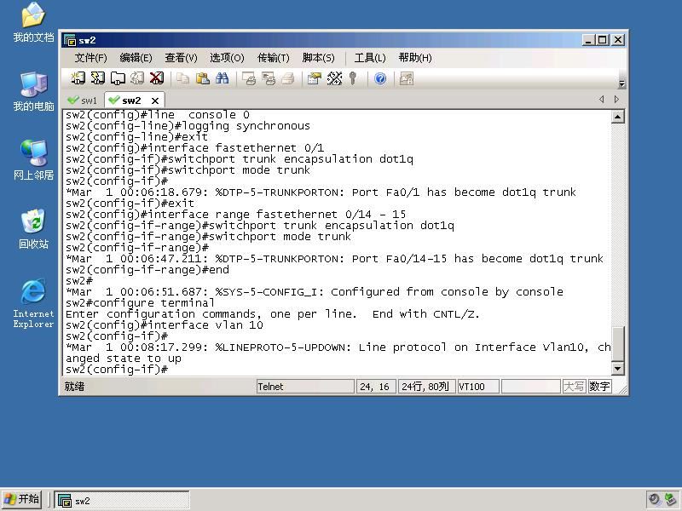Click the greyed Reconnect icon

click(137, 78)
